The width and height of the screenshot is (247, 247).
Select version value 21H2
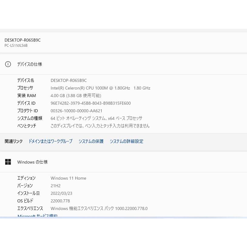[x=56, y=186]
